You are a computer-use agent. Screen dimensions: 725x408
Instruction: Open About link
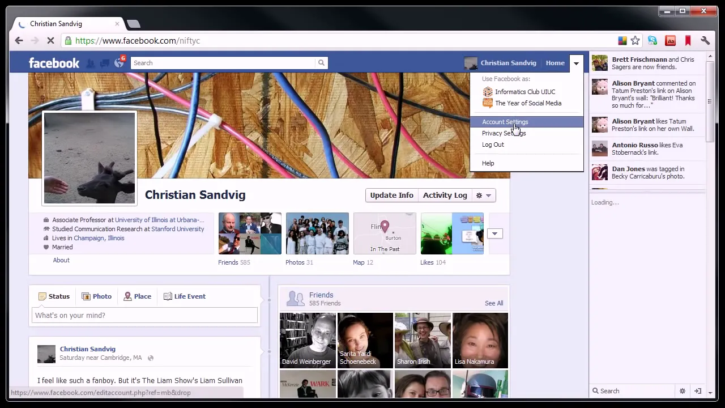[x=61, y=260]
